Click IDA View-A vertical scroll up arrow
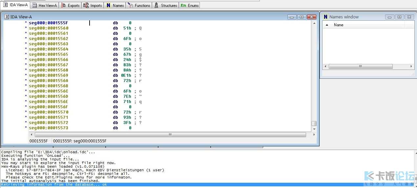417x188 pixels. click(x=314, y=24)
